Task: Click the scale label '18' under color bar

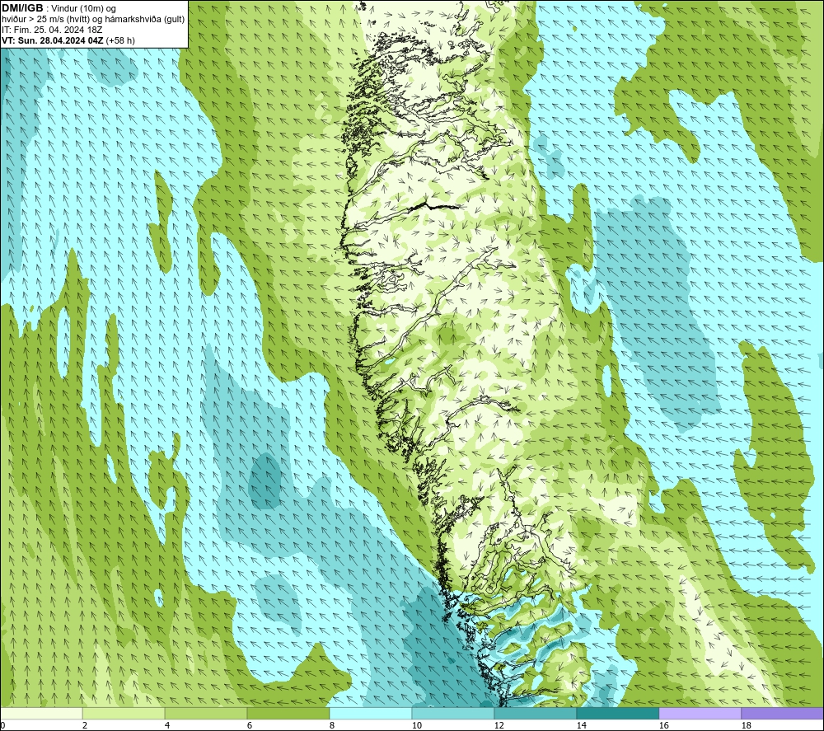Action: (x=746, y=725)
